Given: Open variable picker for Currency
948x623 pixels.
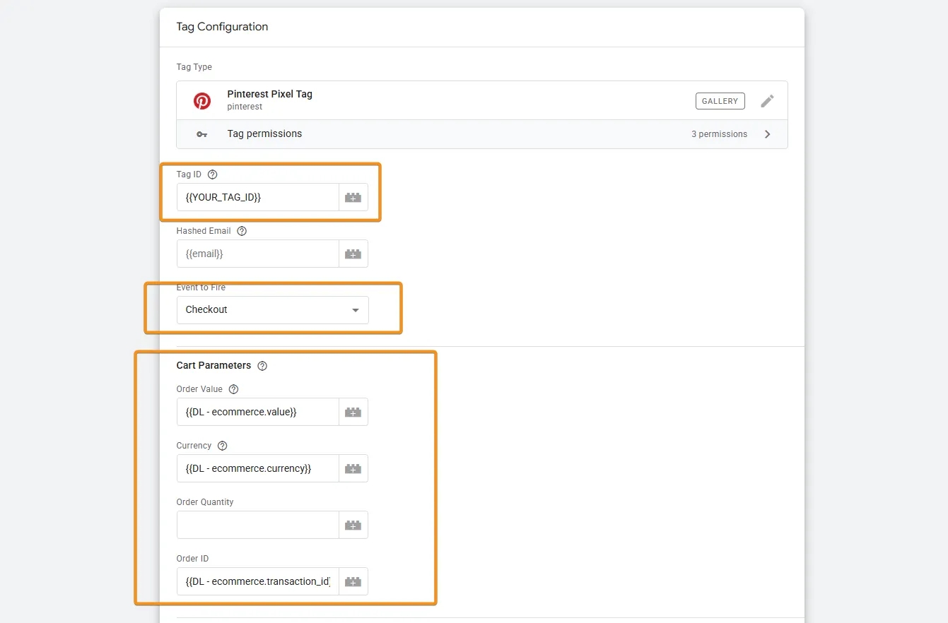Looking at the screenshot, I should coord(353,468).
